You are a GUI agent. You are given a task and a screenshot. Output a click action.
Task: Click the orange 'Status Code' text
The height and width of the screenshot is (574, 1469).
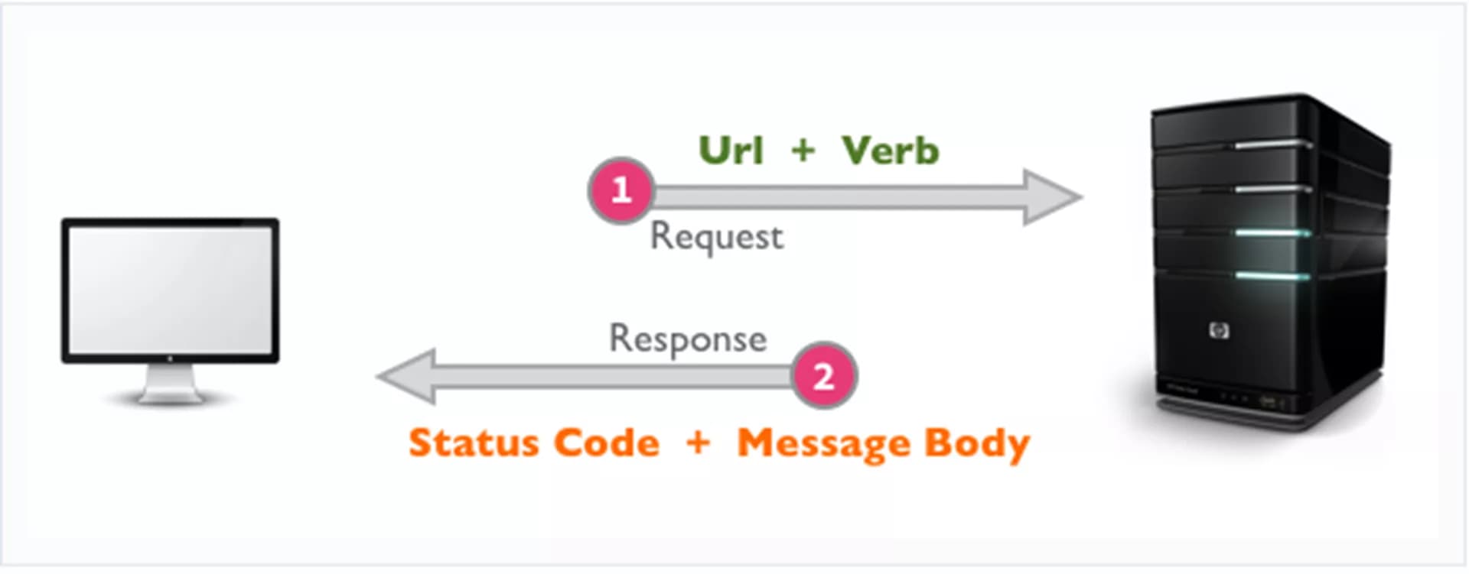pyautogui.click(x=534, y=443)
